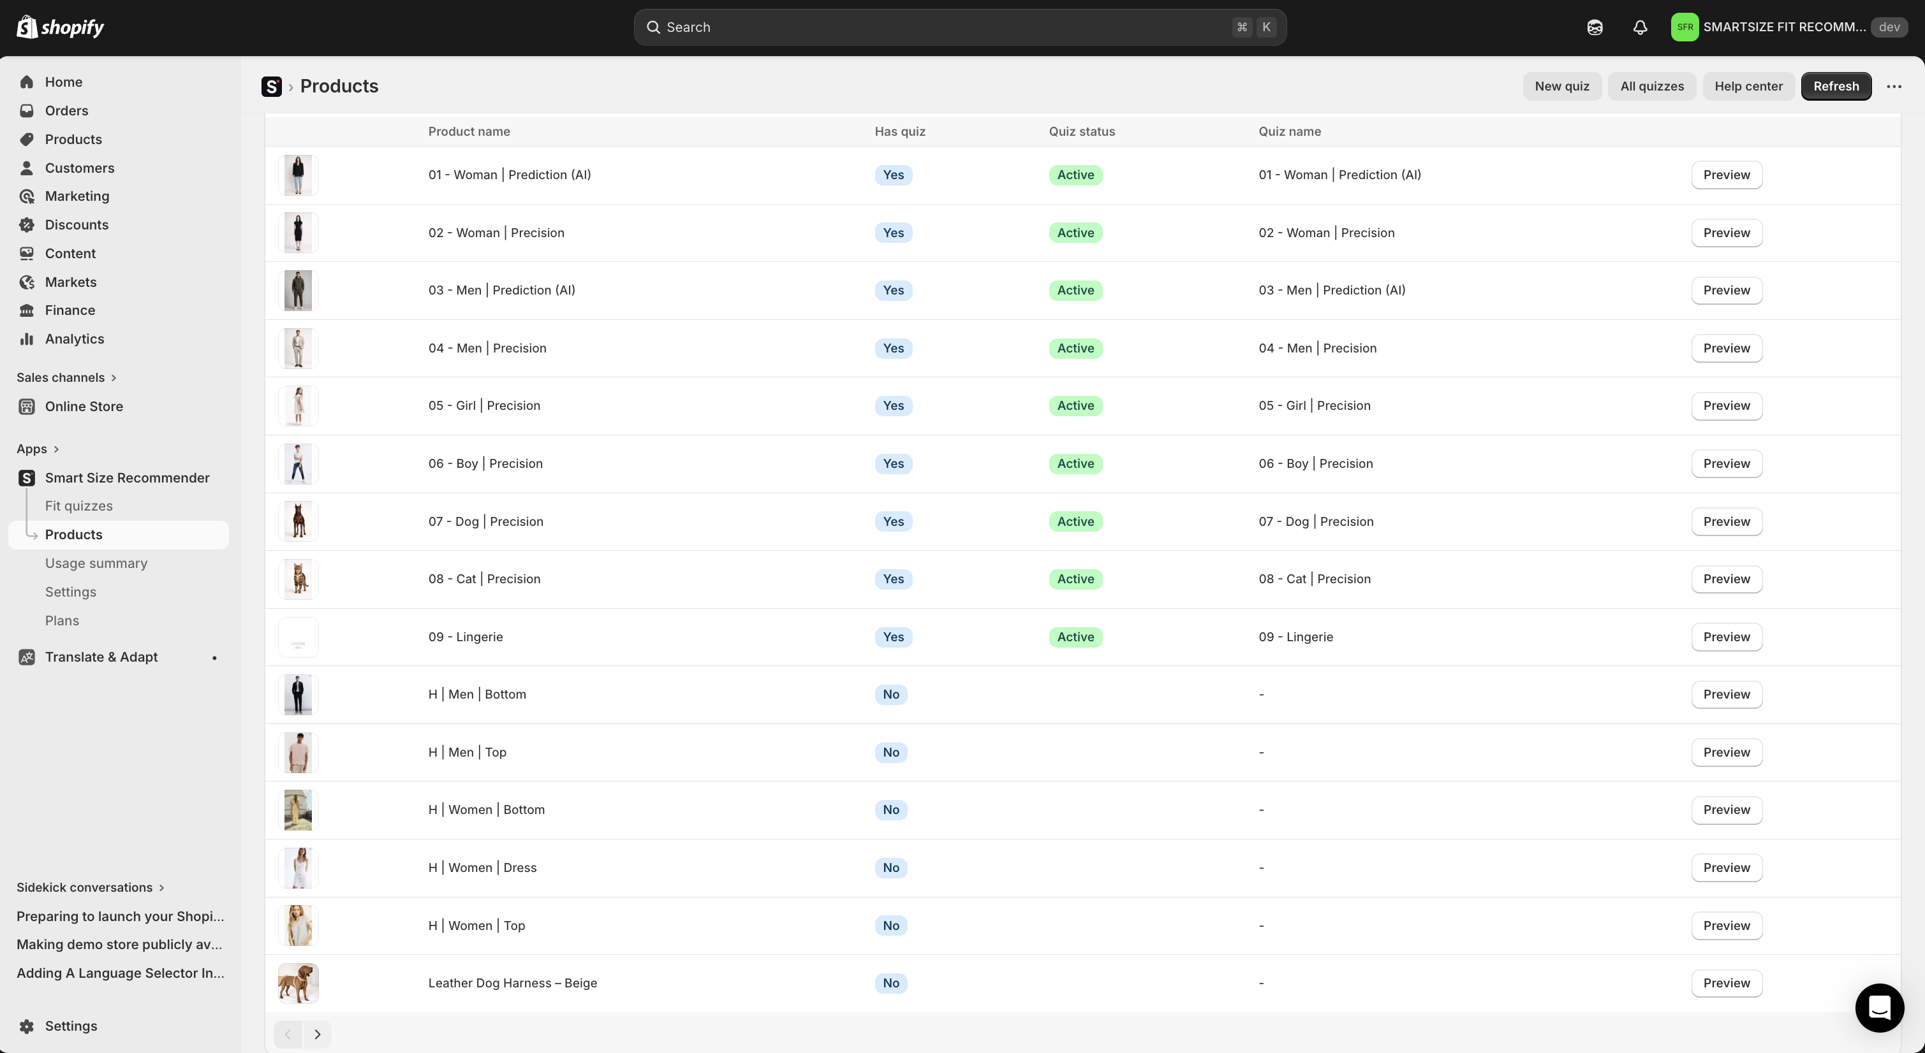
Task: Open Usage summary under Smart Size Recommender
Action: pyautogui.click(x=96, y=563)
